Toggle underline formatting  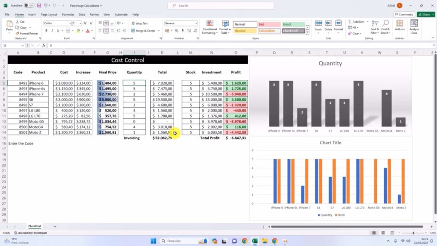tap(58, 31)
